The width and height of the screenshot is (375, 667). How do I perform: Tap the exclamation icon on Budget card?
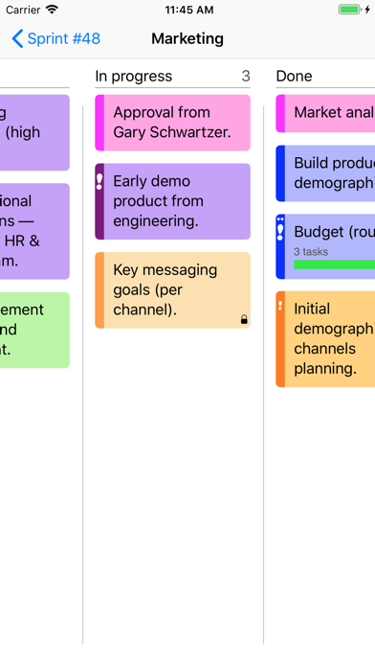click(x=280, y=229)
